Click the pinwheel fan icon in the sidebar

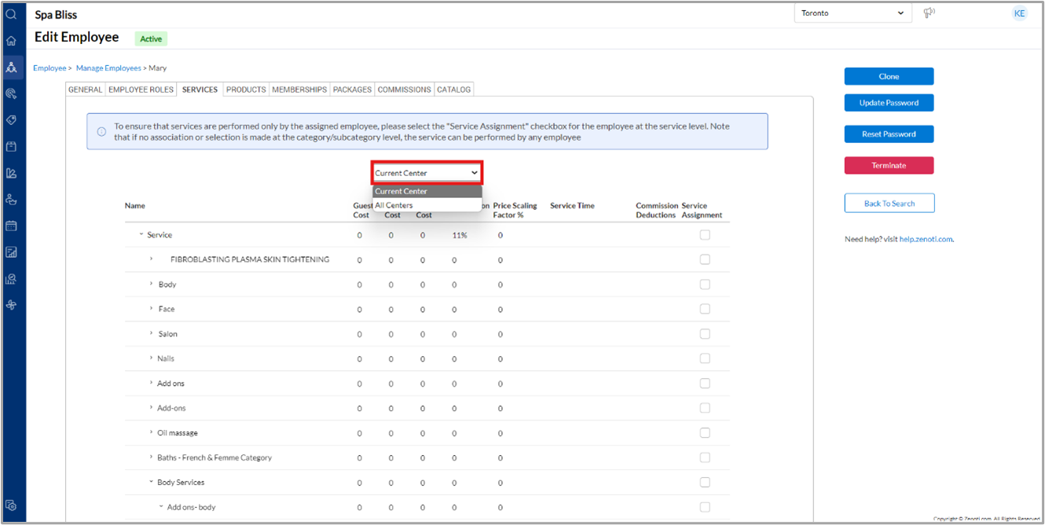click(11, 305)
